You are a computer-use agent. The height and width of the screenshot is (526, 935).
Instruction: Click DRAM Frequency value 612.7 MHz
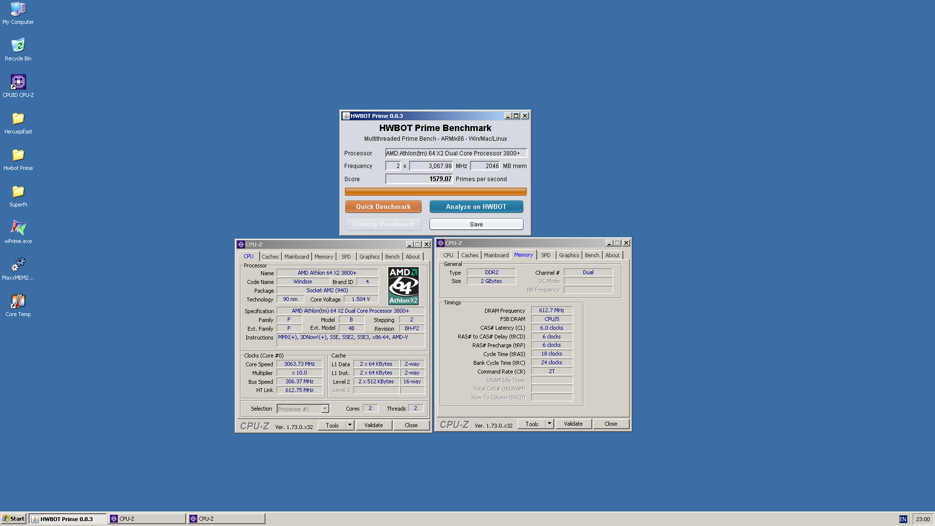pos(552,310)
